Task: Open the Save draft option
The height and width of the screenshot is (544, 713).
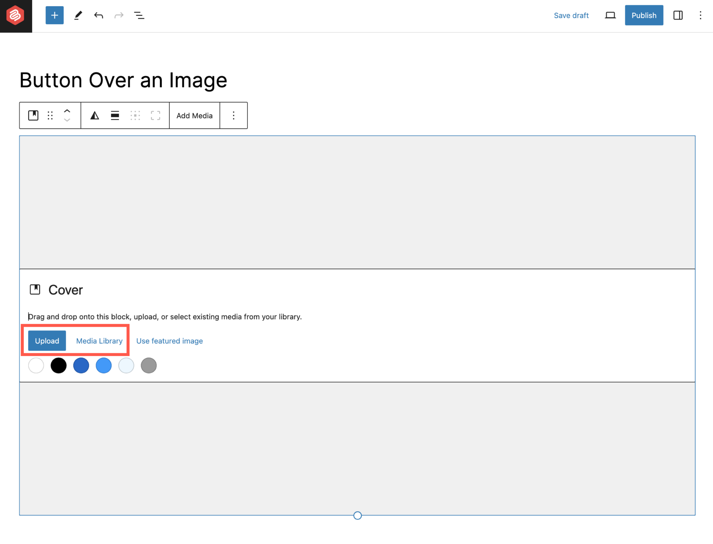Action: [571, 15]
